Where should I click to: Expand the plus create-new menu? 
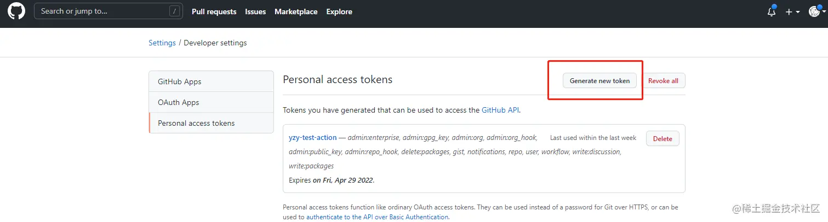[792, 11]
